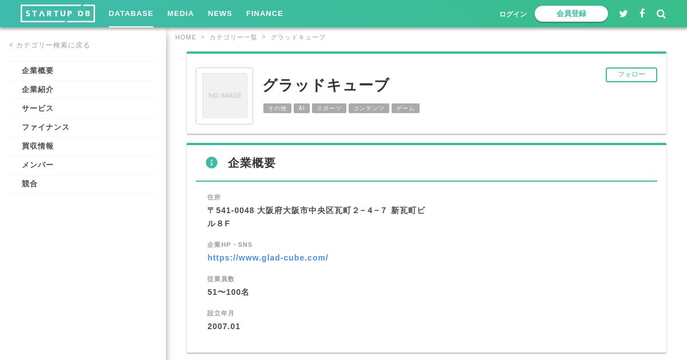
Task: Click the address text 〒541-0048
Action: click(x=231, y=210)
